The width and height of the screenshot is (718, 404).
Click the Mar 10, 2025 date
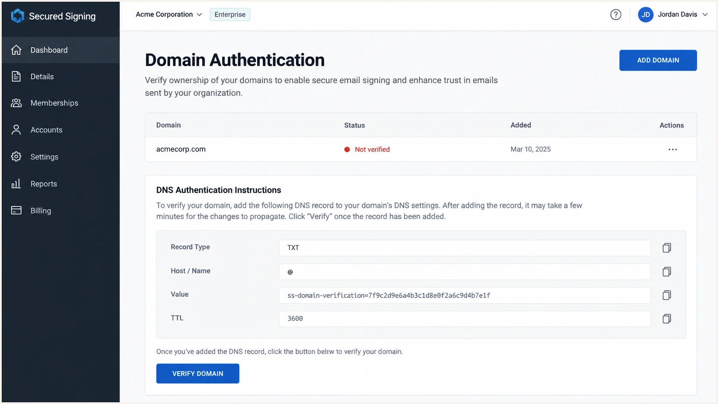click(530, 149)
